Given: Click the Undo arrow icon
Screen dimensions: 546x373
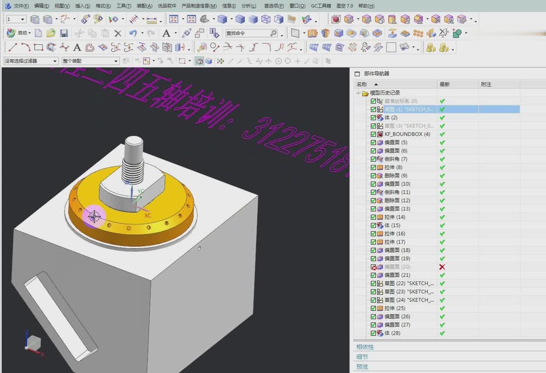Looking at the screenshot, I should pos(133,33).
